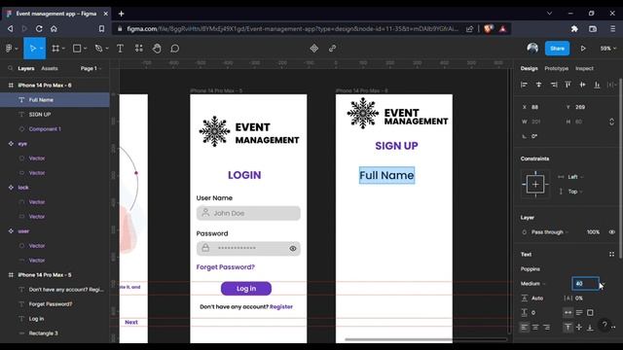The height and width of the screenshot is (350, 623).
Task: Click the layer opacity 100% field
Action: (x=593, y=232)
